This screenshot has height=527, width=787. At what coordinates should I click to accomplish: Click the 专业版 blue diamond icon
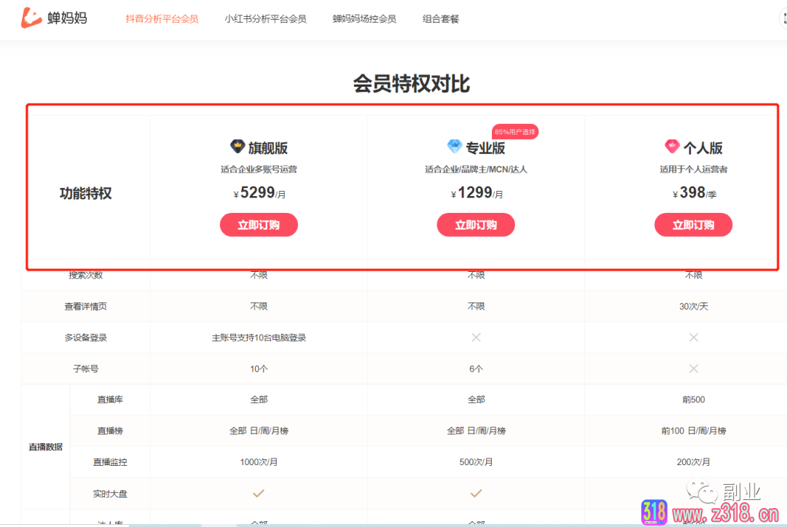[455, 147]
